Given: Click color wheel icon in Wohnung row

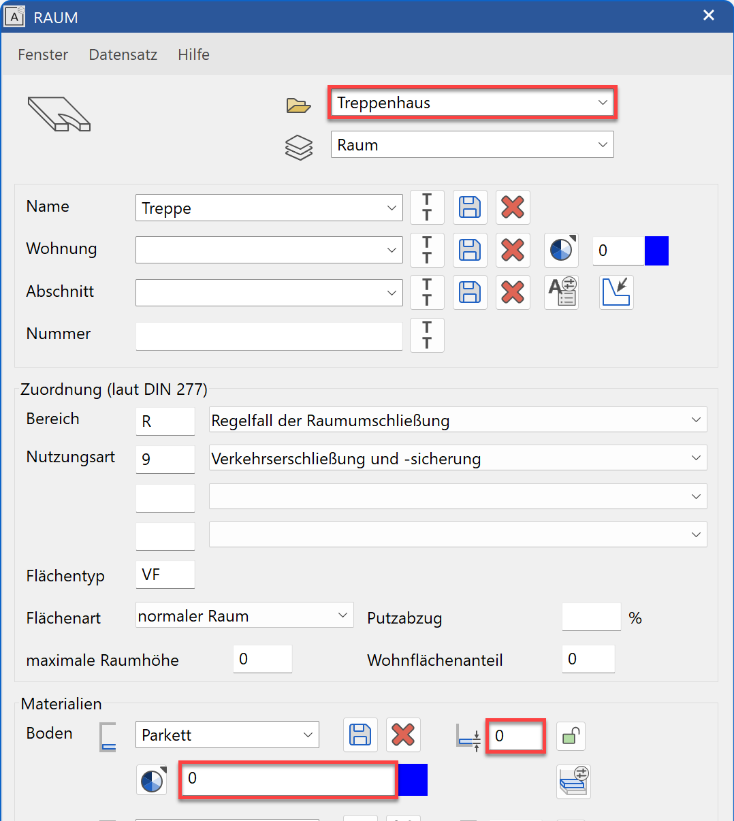Looking at the screenshot, I should pos(561,250).
